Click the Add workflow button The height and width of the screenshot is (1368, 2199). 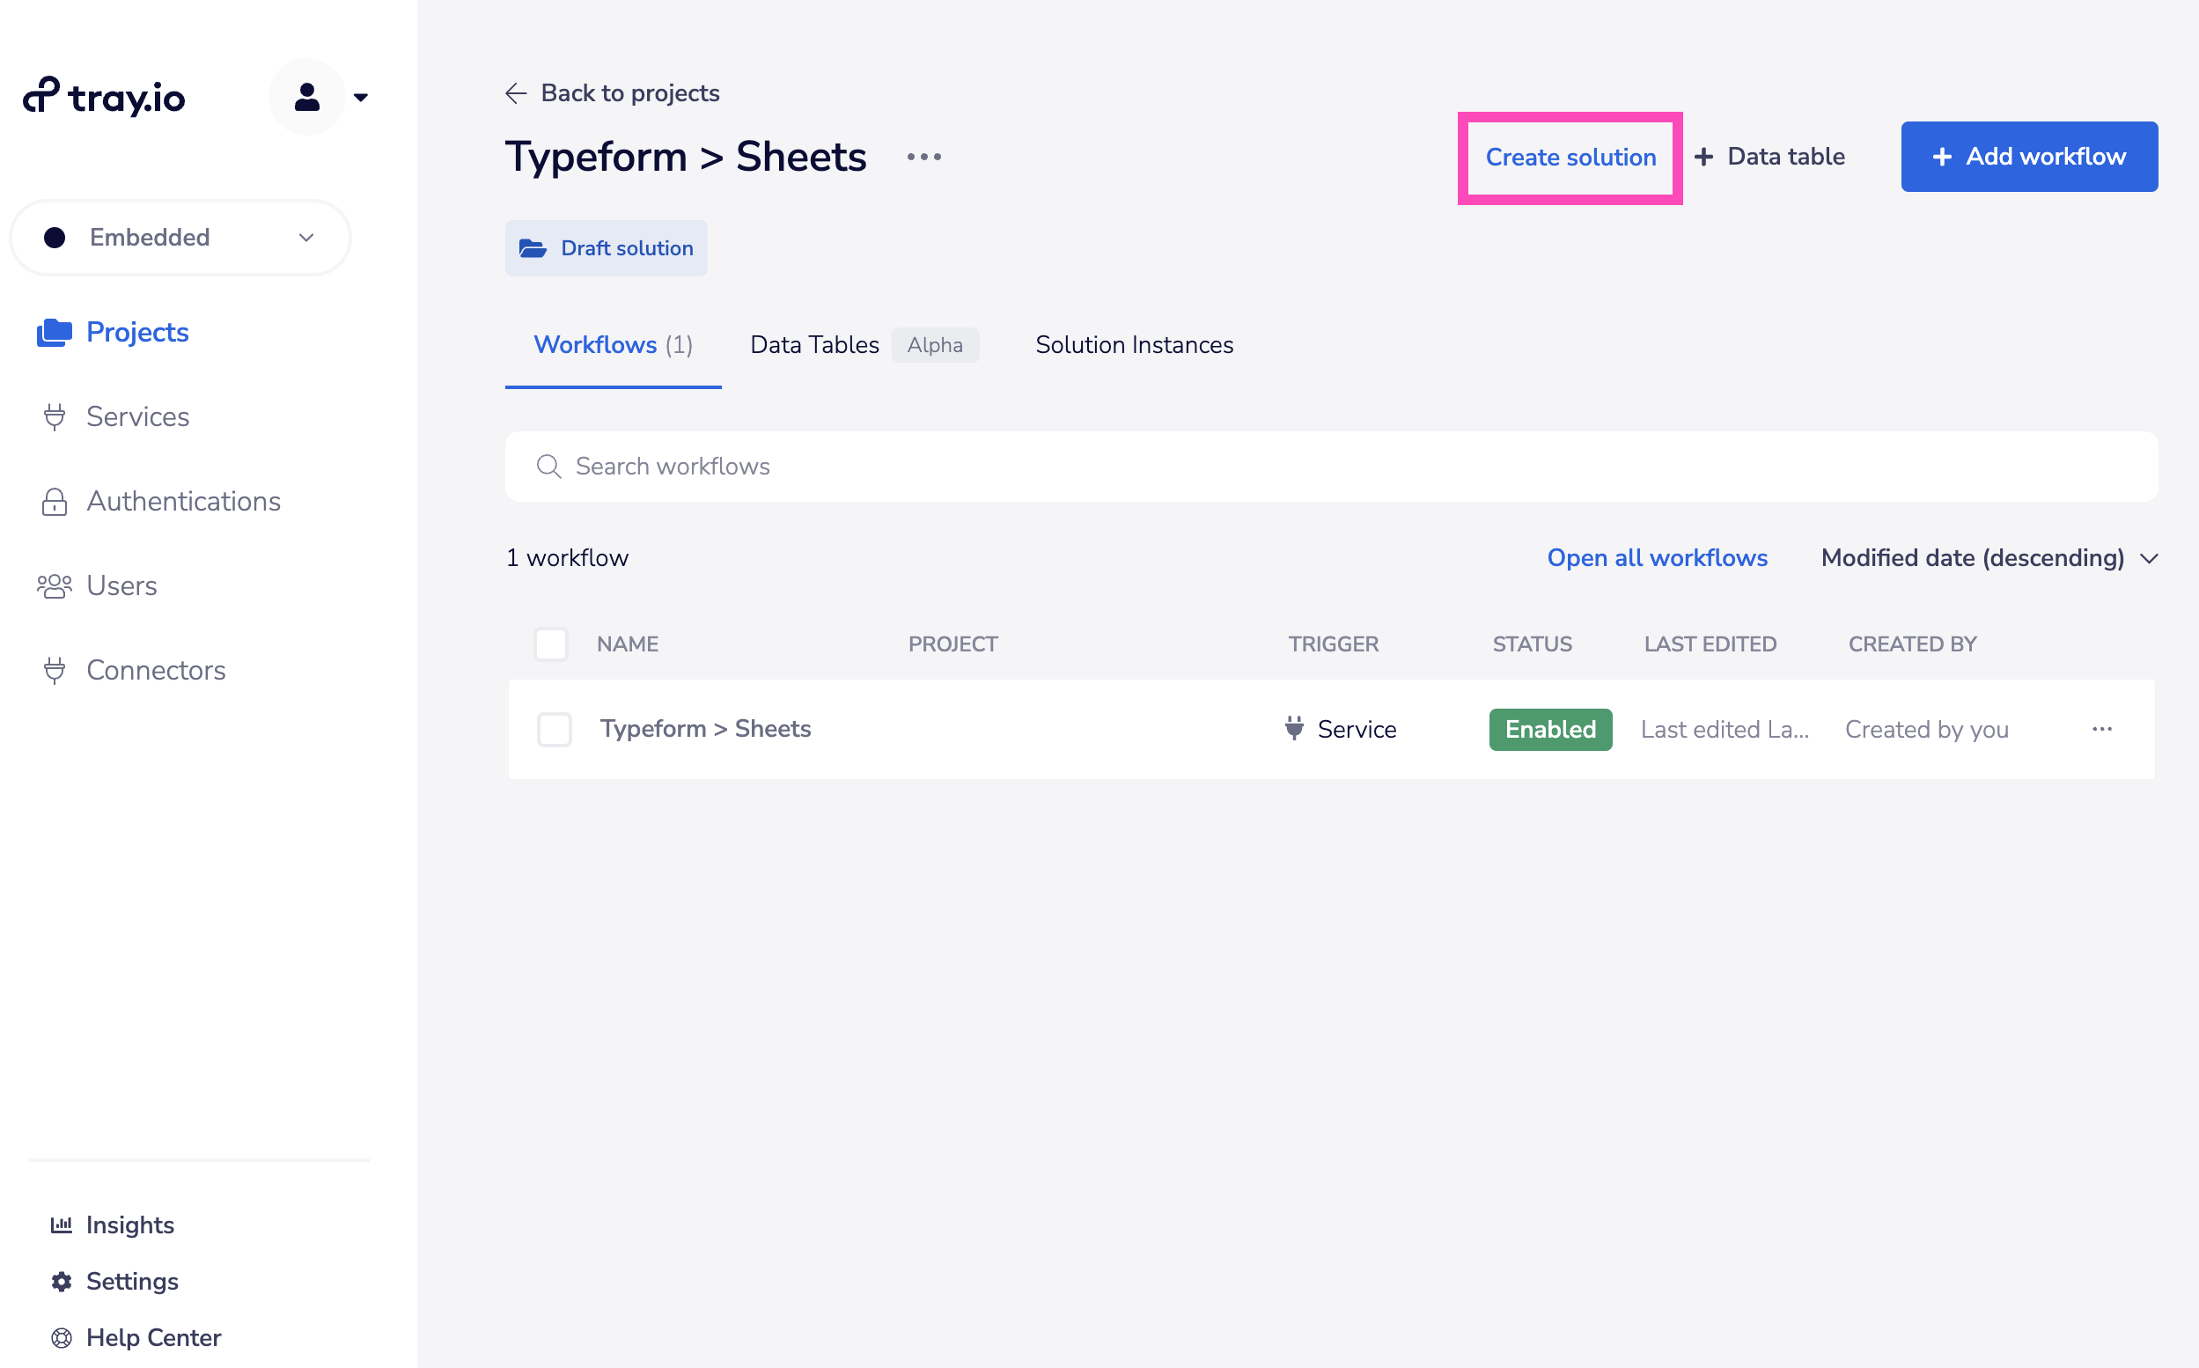click(2028, 157)
